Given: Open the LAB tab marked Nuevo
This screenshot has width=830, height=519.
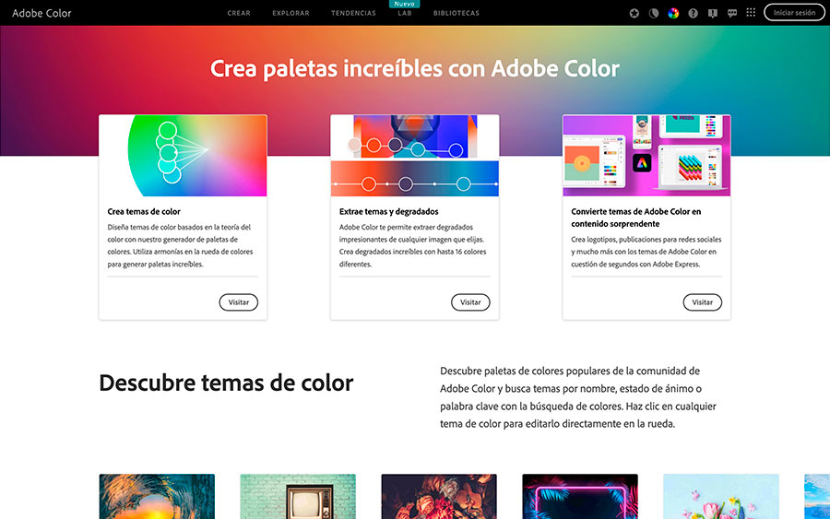Looking at the screenshot, I should [x=404, y=14].
